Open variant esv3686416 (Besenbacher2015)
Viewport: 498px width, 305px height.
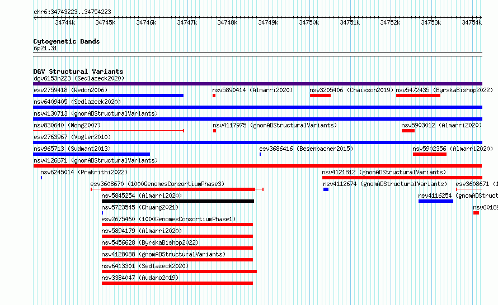(306, 149)
